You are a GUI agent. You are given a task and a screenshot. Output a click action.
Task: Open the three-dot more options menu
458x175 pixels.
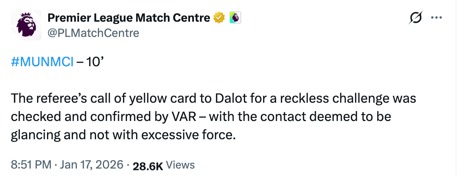pyautogui.click(x=436, y=17)
